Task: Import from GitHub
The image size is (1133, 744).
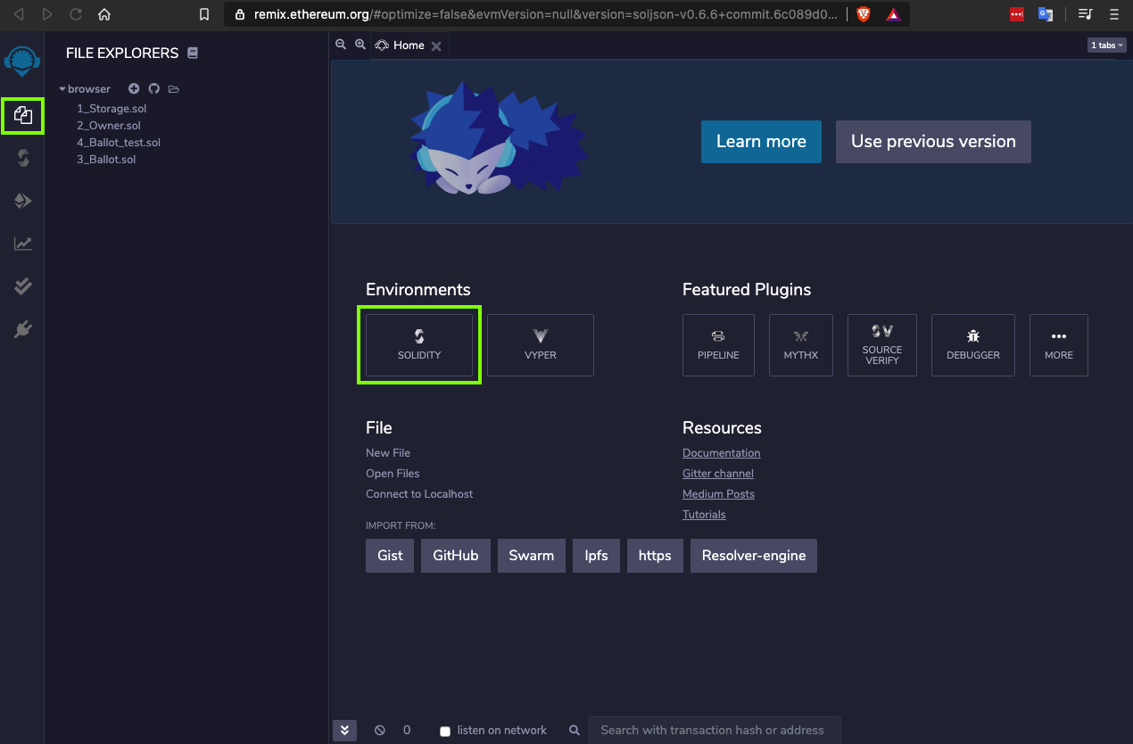Action: point(456,556)
